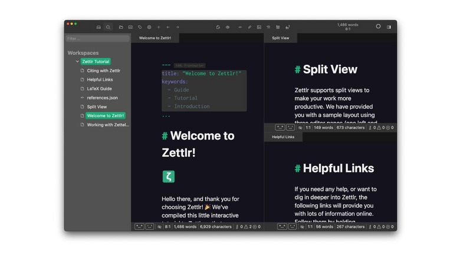Toggle readability eye in Welcome pane status bar

click(160, 227)
